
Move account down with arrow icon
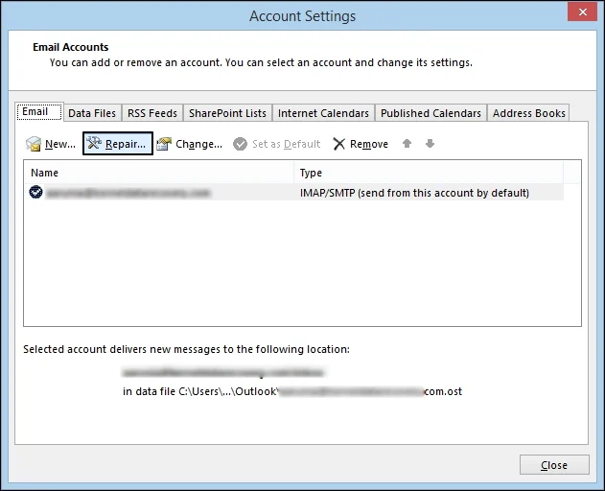[x=430, y=144]
